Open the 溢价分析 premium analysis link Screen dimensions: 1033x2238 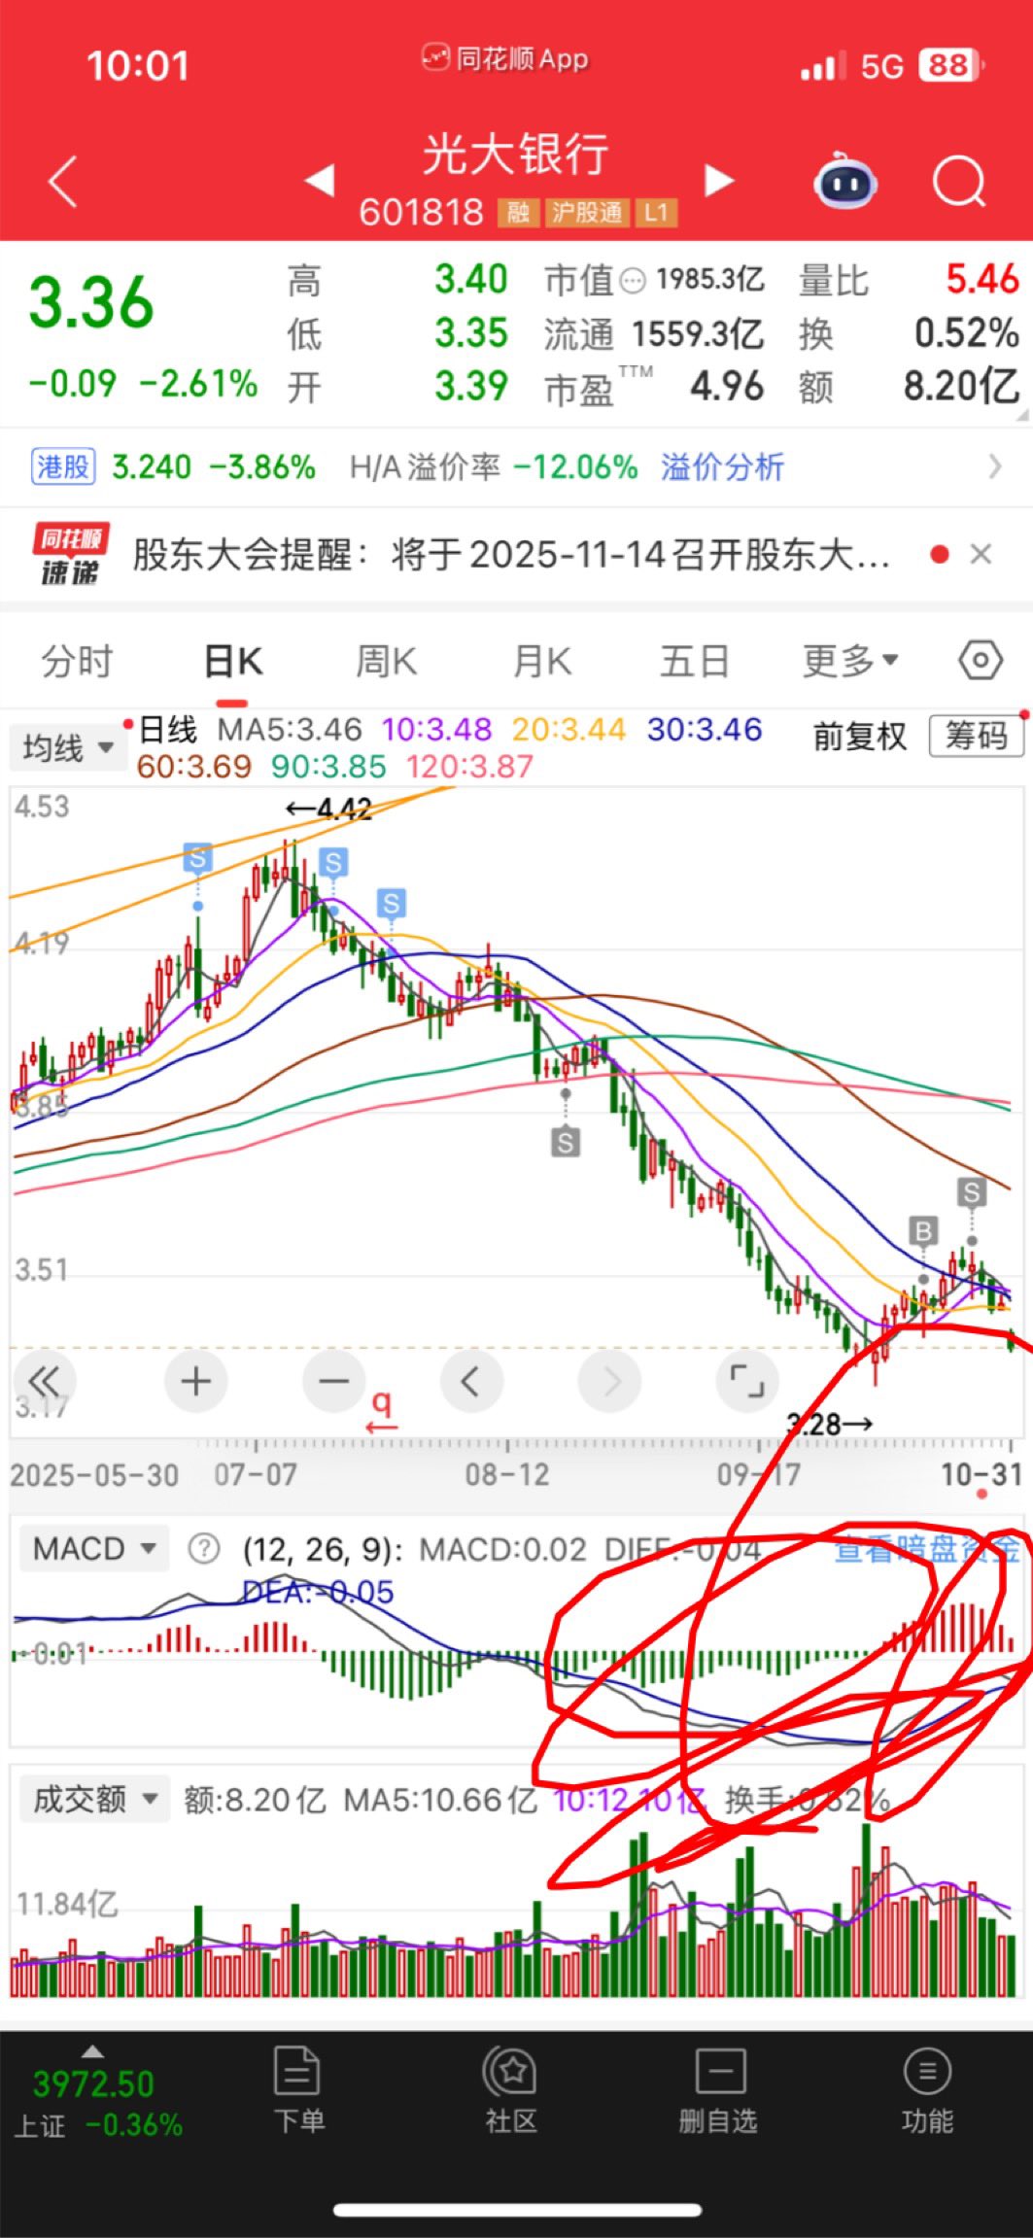[x=722, y=467]
